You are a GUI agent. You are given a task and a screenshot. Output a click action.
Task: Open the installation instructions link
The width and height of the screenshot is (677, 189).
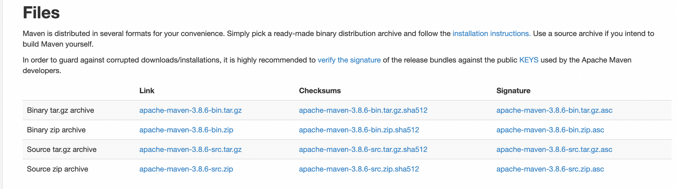(x=492, y=34)
